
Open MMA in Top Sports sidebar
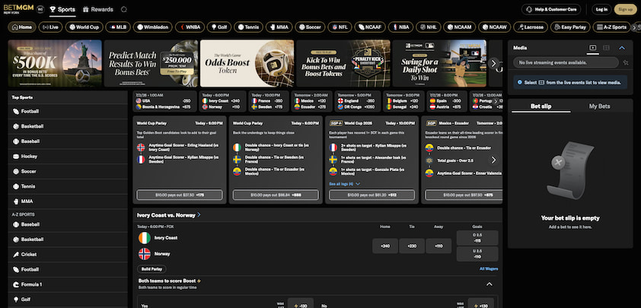tap(68, 202)
